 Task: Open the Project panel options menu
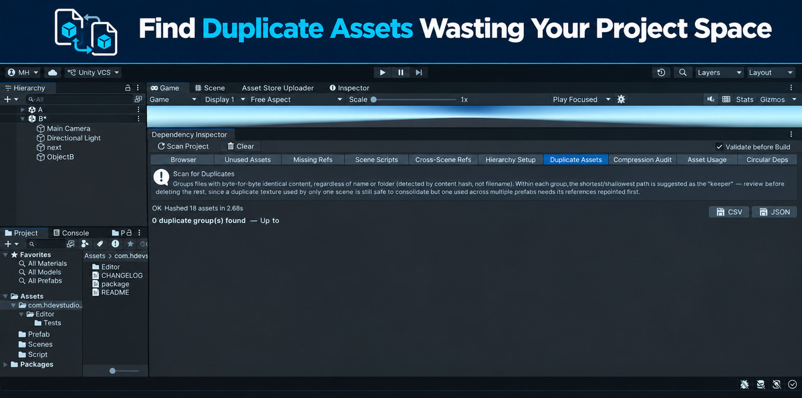point(138,233)
